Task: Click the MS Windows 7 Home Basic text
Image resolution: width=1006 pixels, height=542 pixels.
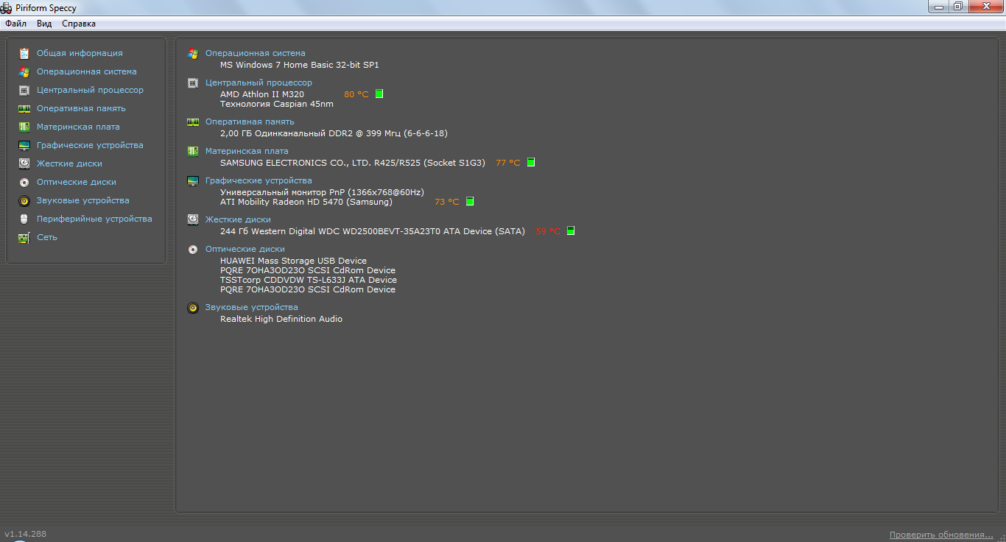Action: point(300,65)
